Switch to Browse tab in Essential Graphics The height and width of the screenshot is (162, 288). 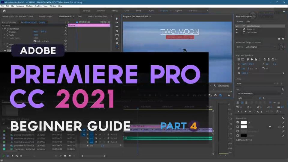pyautogui.click(x=240, y=22)
